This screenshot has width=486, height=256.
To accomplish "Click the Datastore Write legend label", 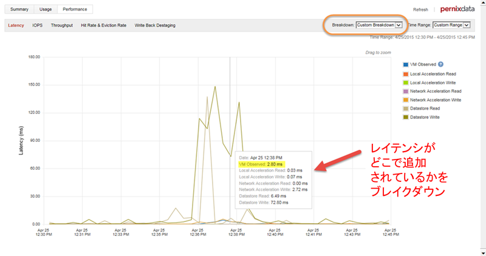I will pyautogui.click(x=425, y=117).
